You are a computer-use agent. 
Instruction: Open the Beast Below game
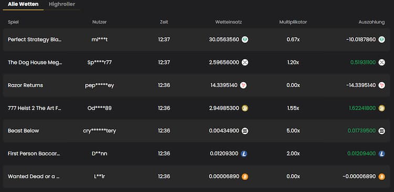pyautogui.click(x=23, y=131)
